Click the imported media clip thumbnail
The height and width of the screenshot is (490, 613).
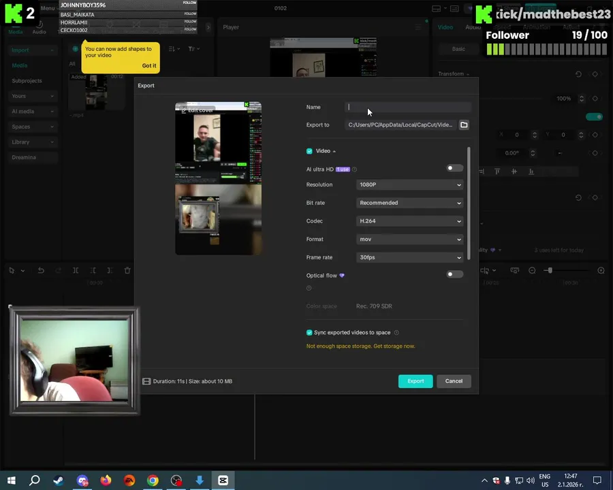97,92
